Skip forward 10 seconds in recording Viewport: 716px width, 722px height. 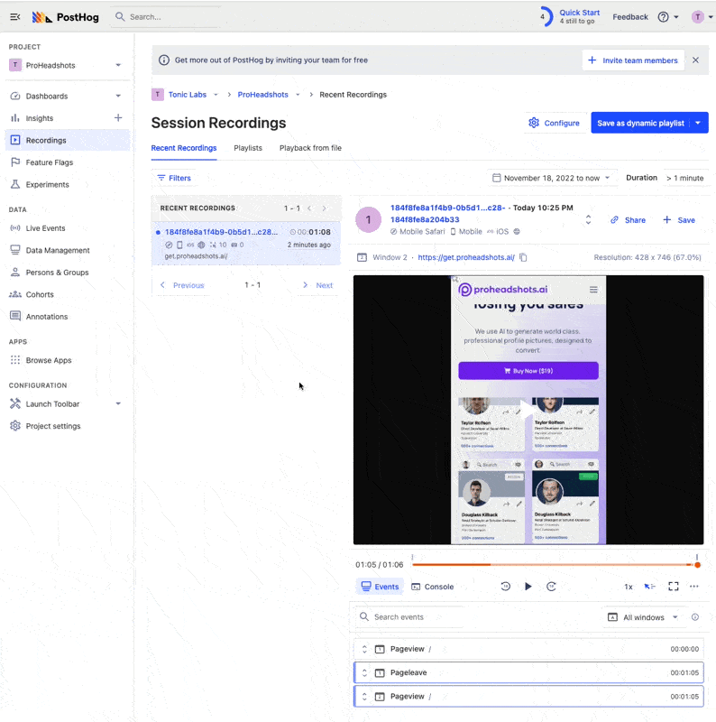pos(551,587)
